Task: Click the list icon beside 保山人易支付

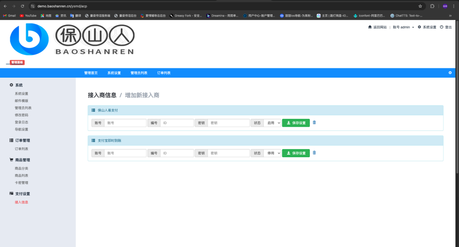Action: (x=93, y=110)
